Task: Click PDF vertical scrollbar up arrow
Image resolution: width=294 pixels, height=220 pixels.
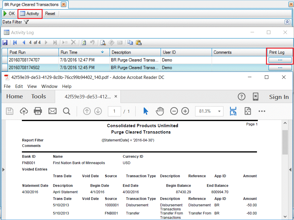Action: click(x=285, y=123)
